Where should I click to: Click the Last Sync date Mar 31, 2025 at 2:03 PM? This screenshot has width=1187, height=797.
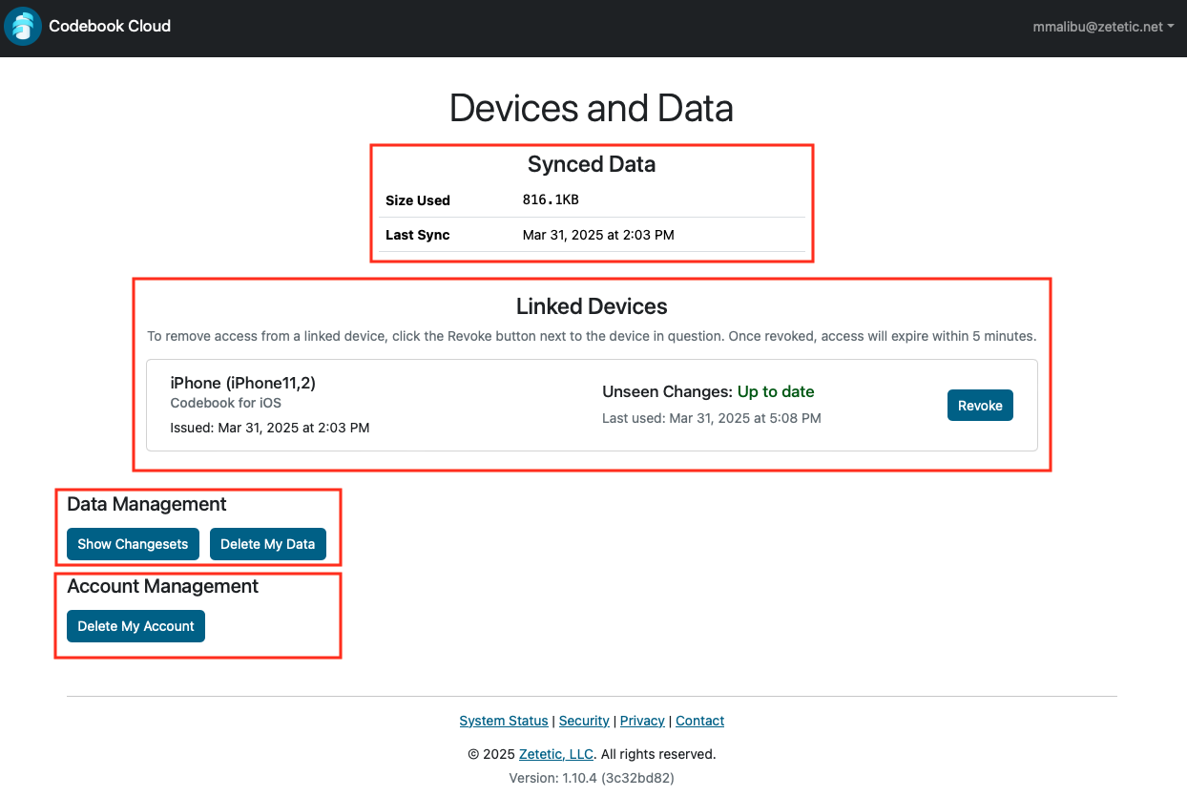(x=598, y=235)
